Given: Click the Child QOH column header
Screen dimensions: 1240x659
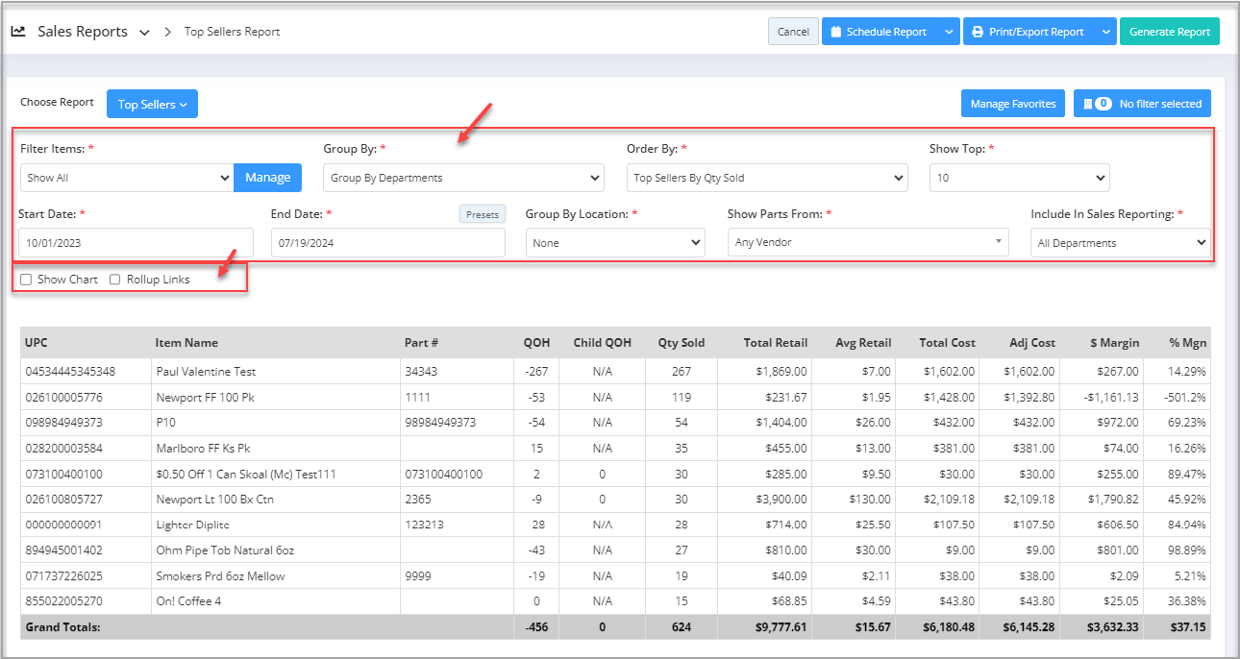Looking at the screenshot, I should click(x=603, y=343).
